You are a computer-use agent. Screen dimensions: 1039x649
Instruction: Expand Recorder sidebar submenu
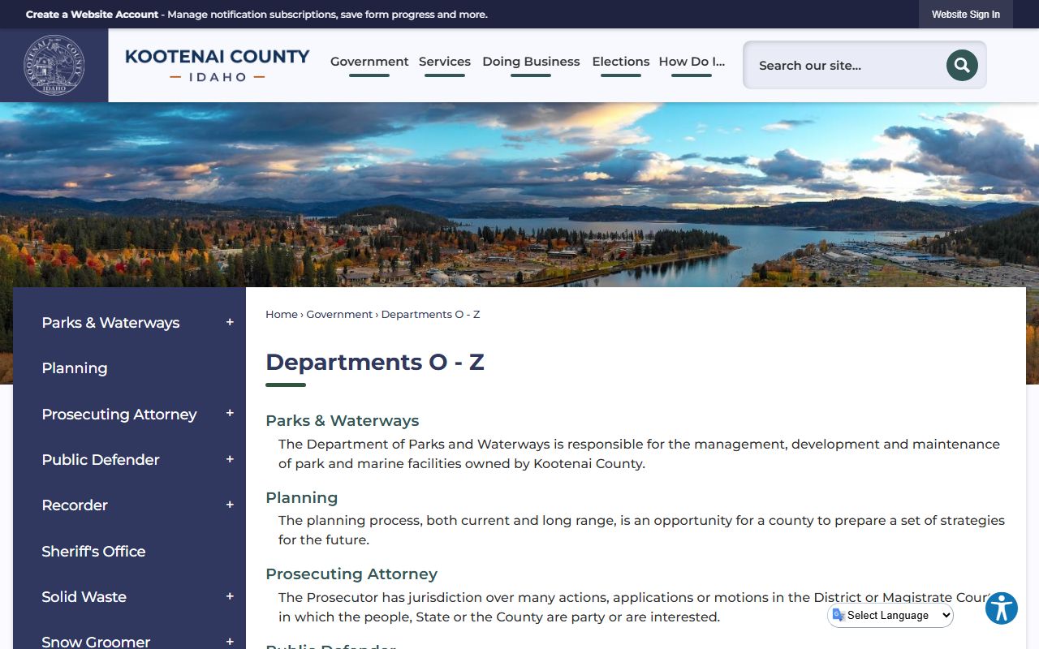point(230,505)
